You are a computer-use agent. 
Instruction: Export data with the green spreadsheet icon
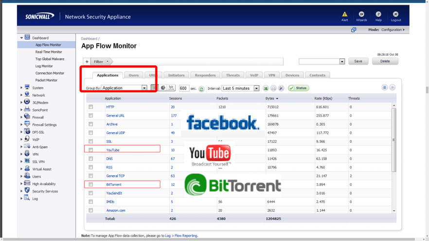[x=266, y=88]
